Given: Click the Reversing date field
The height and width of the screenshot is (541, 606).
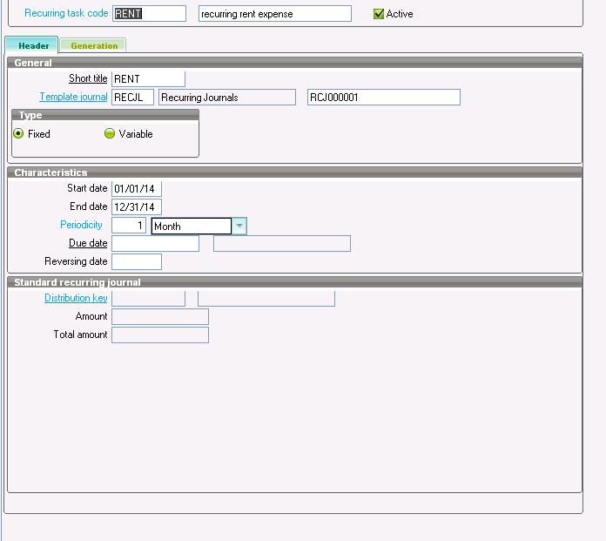Looking at the screenshot, I should 137,262.
